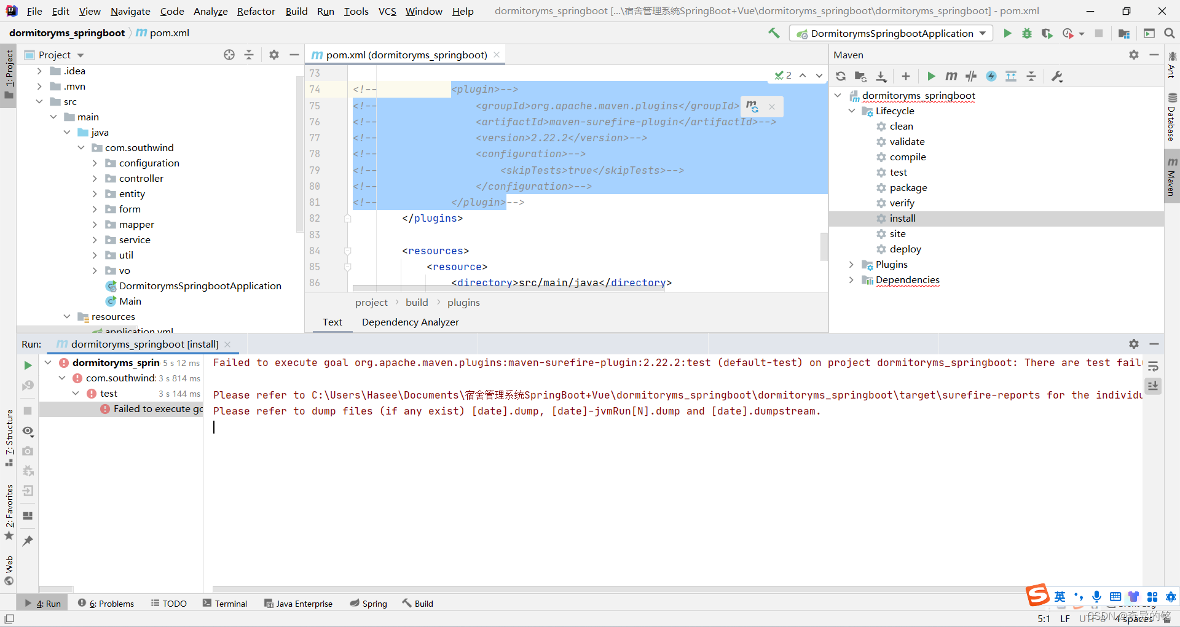The image size is (1180, 627).
Task: Reload all Maven projects with refresh icon
Action: tap(840, 76)
